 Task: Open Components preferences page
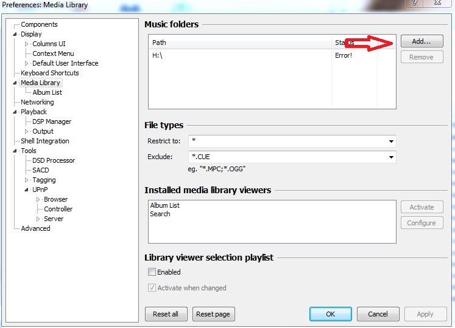(x=39, y=25)
